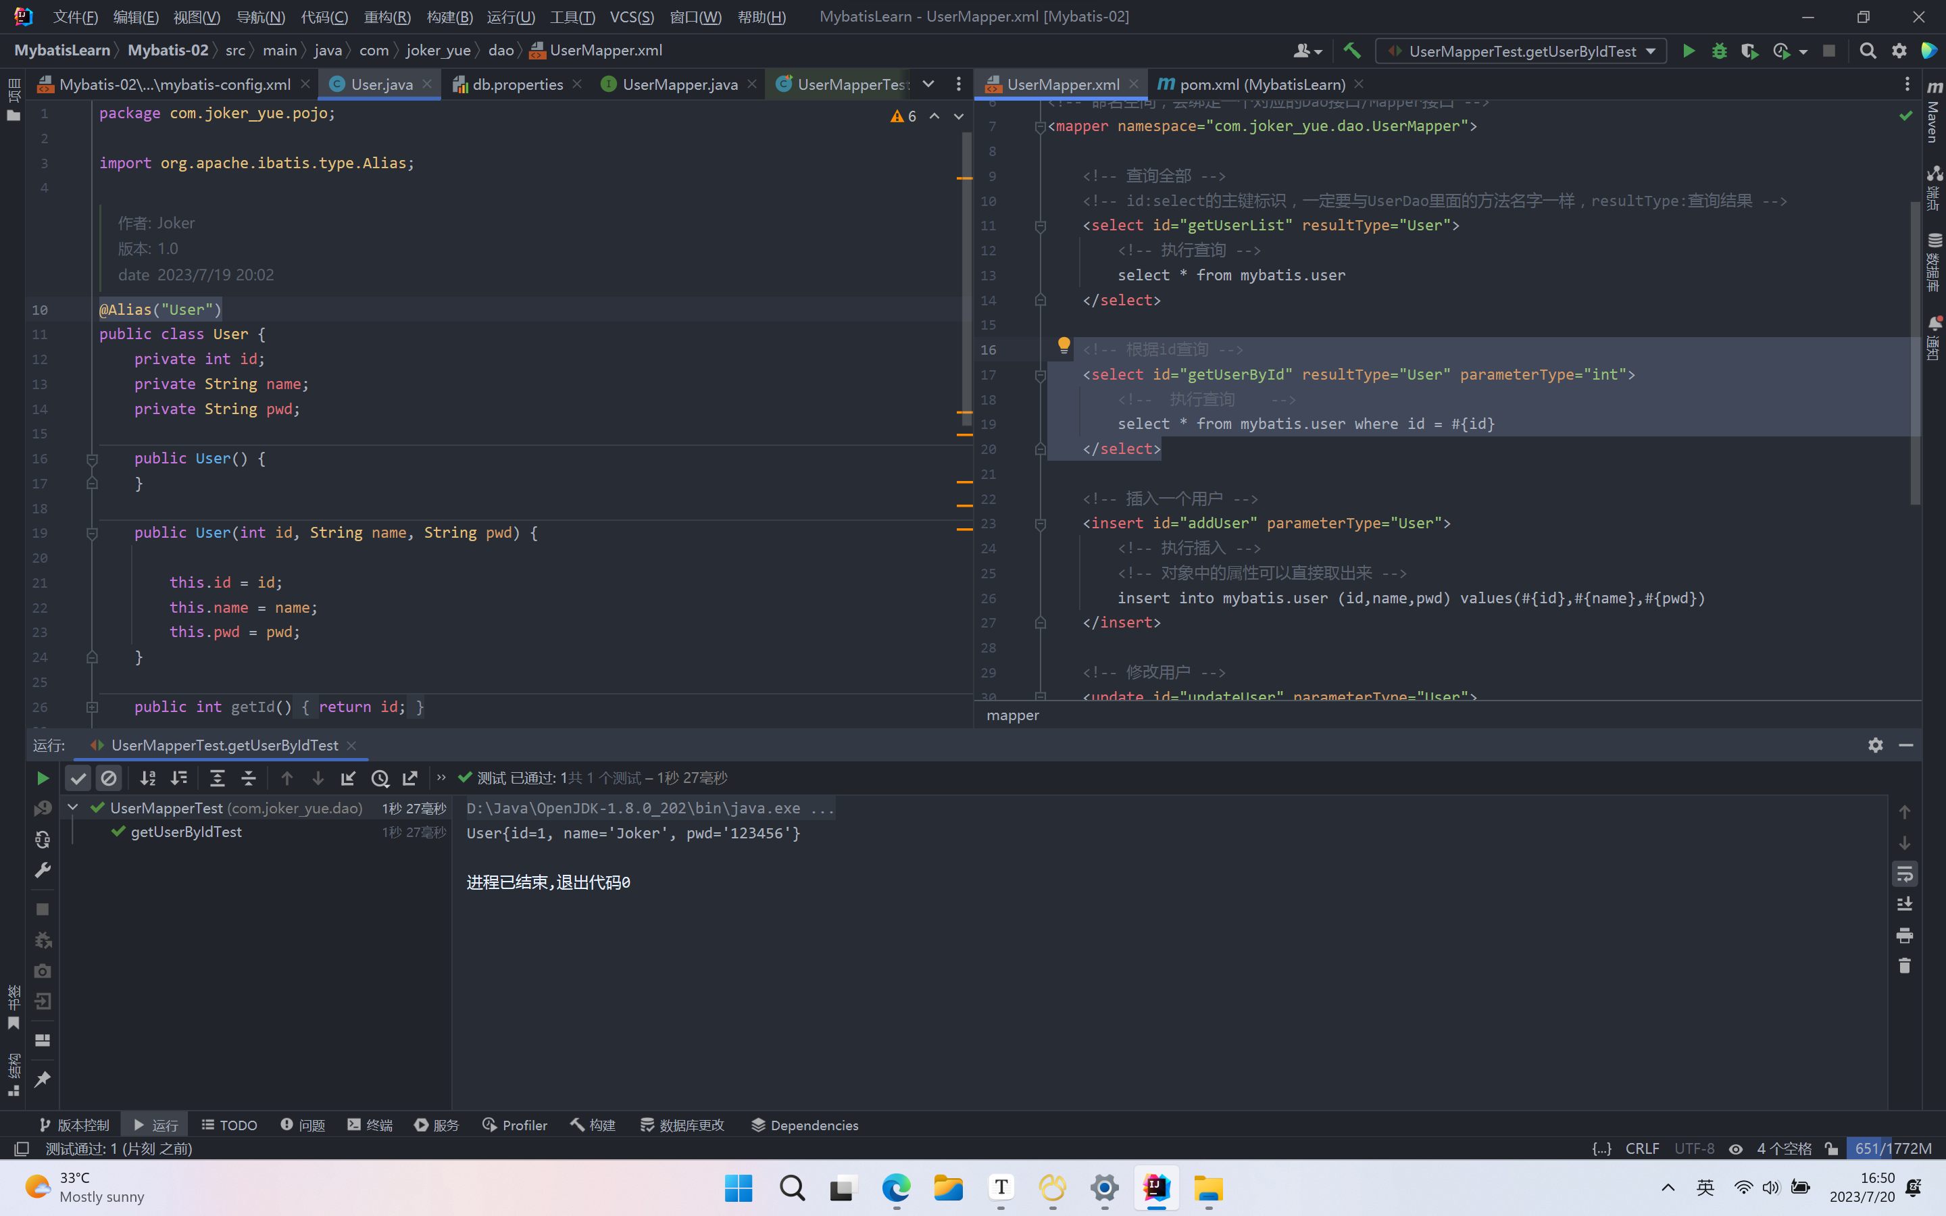This screenshot has width=1946, height=1216.
Task: Click the Build project hammer icon
Action: tap(1352, 51)
